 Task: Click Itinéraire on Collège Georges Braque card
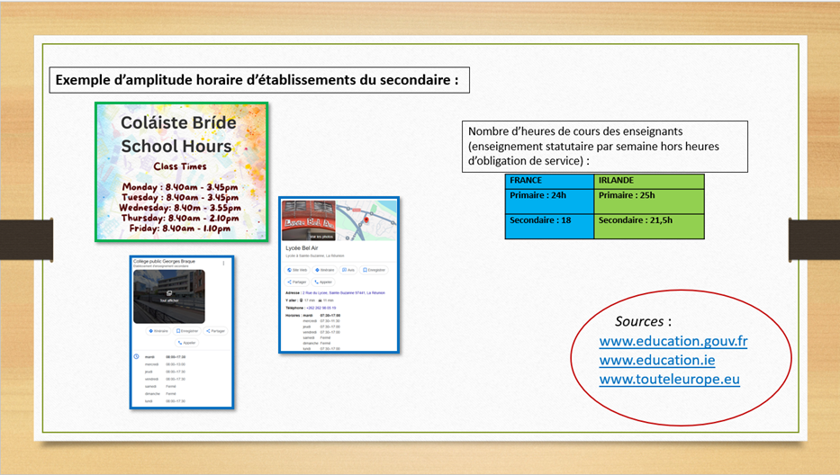point(158,331)
